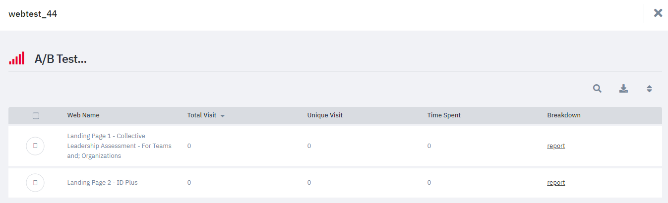Click the webtest_44 title text
Screen dimensions: 668x203
33,14
